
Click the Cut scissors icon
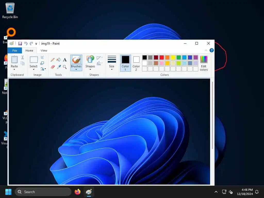coord(23,57)
